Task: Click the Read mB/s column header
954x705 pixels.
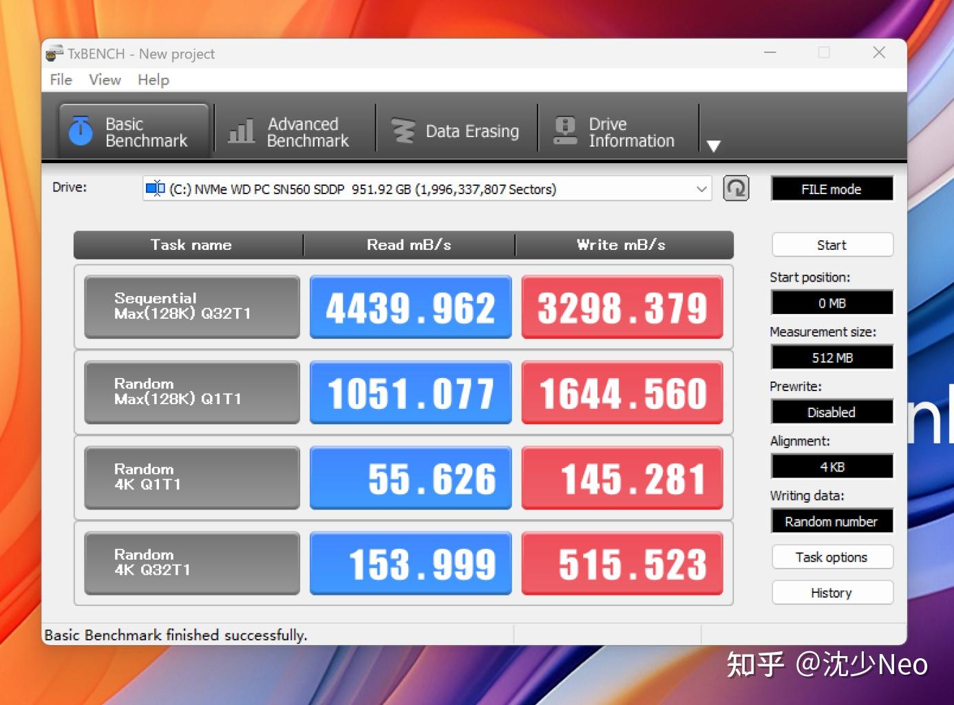Action: tap(410, 245)
